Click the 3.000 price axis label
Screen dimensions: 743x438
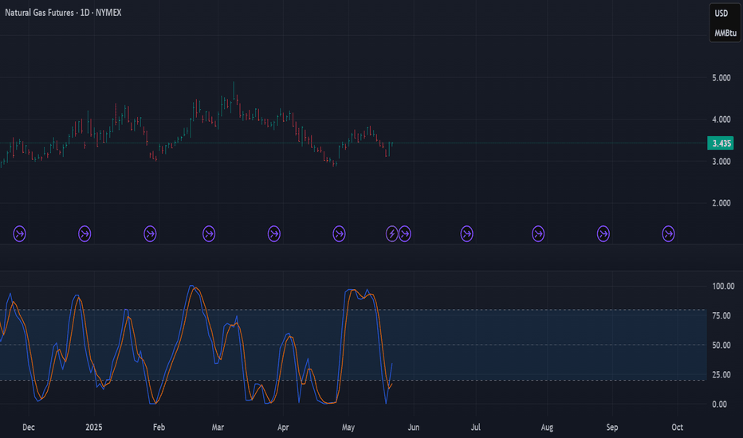click(721, 162)
